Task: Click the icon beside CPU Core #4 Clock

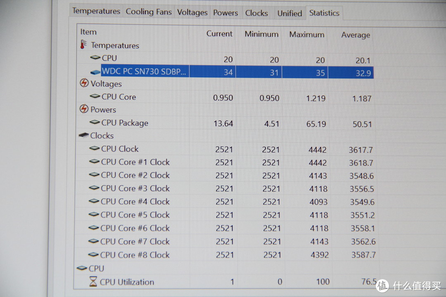Action: 94,201
